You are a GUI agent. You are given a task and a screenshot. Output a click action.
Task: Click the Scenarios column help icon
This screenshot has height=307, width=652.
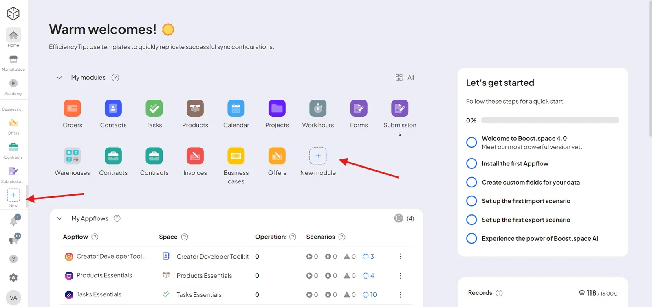pyautogui.click(x=342, y=237)
